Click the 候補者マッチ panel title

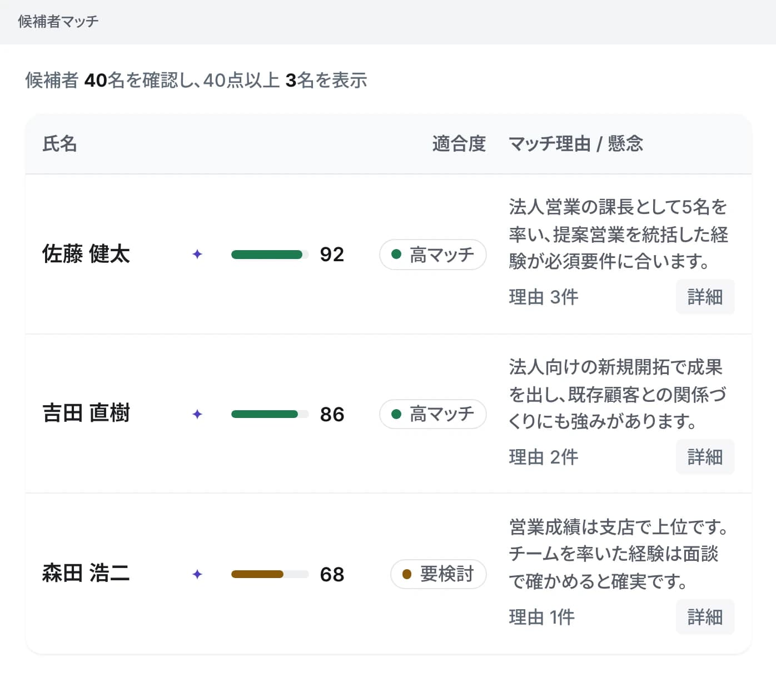pos(58,22)
